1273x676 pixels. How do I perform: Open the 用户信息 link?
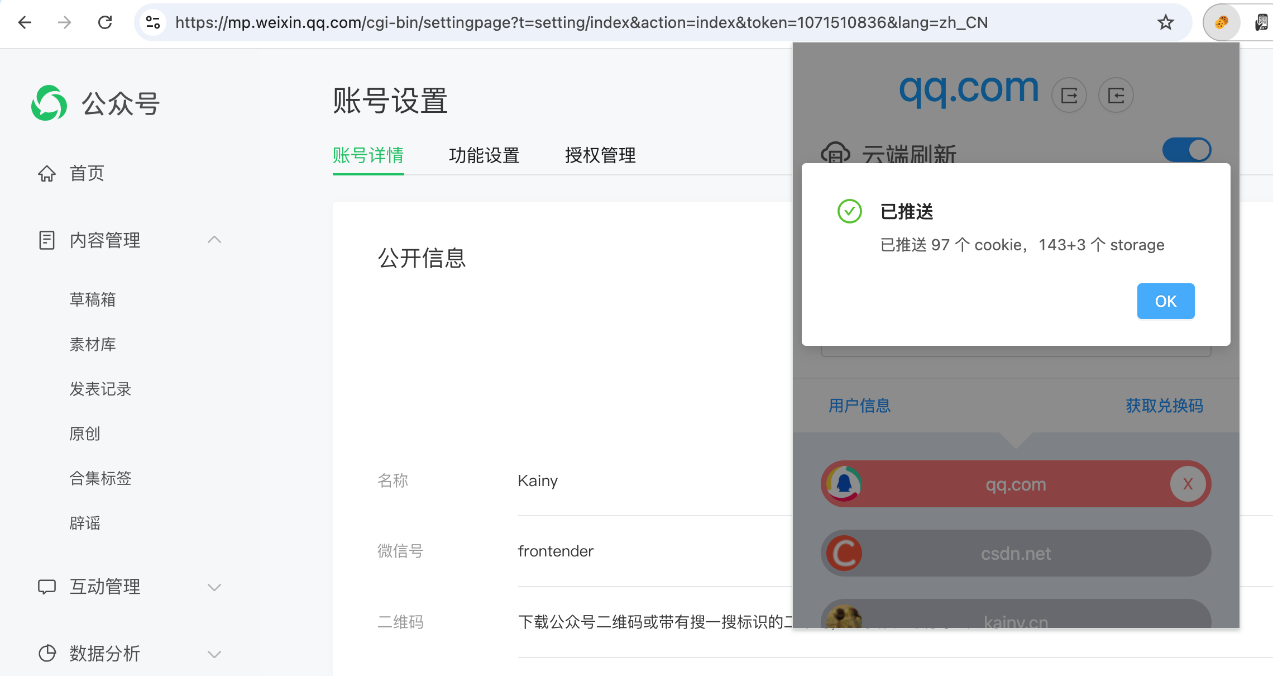coord(859,406)
